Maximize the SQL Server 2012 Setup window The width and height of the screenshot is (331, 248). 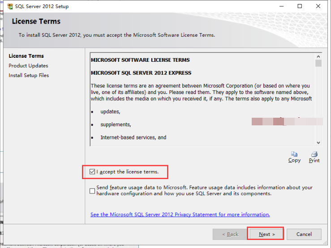point(300,6)
